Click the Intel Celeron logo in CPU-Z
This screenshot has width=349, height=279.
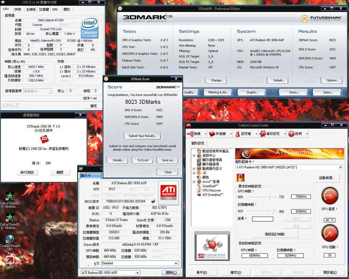pyautogui.click(x=89, y=27)
